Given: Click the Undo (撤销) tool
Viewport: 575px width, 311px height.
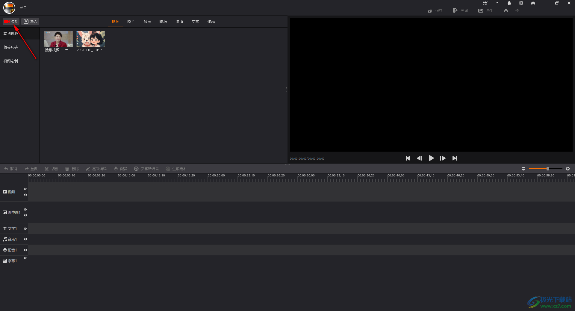Looking at the screenshot, I should pyautogui.click(x=10, y=169).
